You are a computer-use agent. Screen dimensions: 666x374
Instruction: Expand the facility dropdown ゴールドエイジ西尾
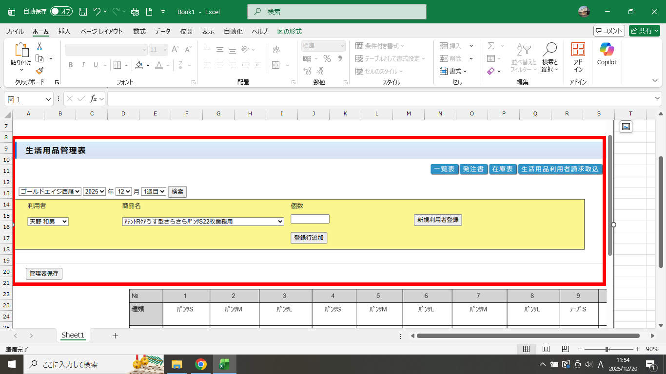(50, 192)
